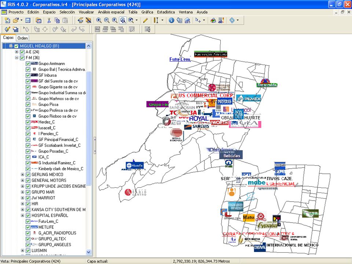Switch to the Capas tab

(8, 37)
